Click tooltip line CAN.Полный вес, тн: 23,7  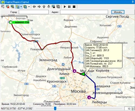(99, 64)
